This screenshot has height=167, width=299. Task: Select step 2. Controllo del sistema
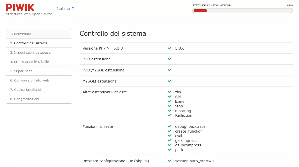tap(39, 43)
